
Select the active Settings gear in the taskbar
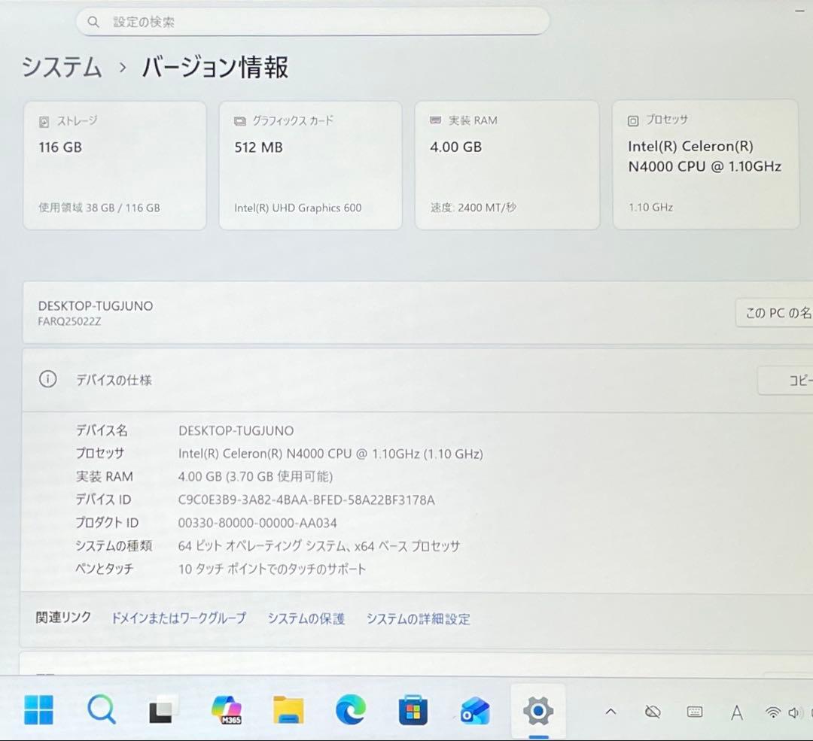click(537, 710)
